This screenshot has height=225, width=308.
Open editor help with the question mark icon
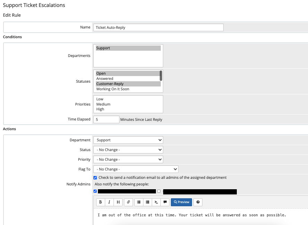pyautogui.click(x=198, y=202)
